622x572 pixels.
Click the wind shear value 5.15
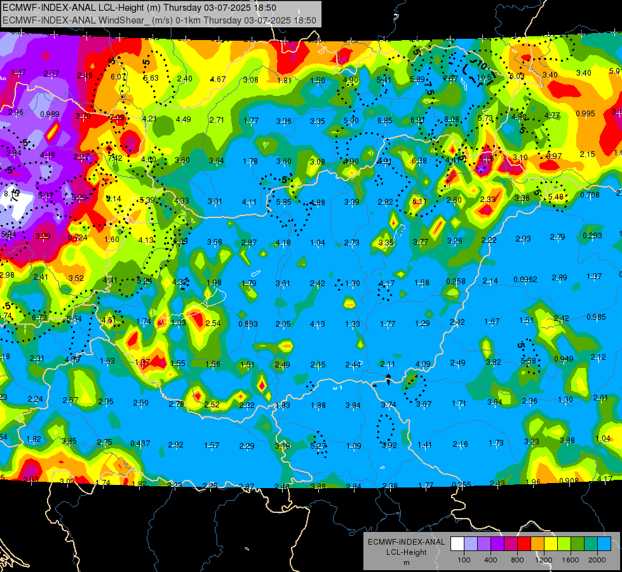tap(486, 159)
